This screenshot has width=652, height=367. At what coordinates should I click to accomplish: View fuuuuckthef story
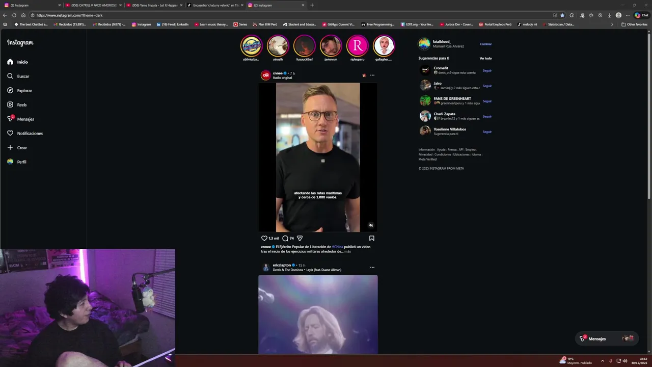(x=304, y=46)
